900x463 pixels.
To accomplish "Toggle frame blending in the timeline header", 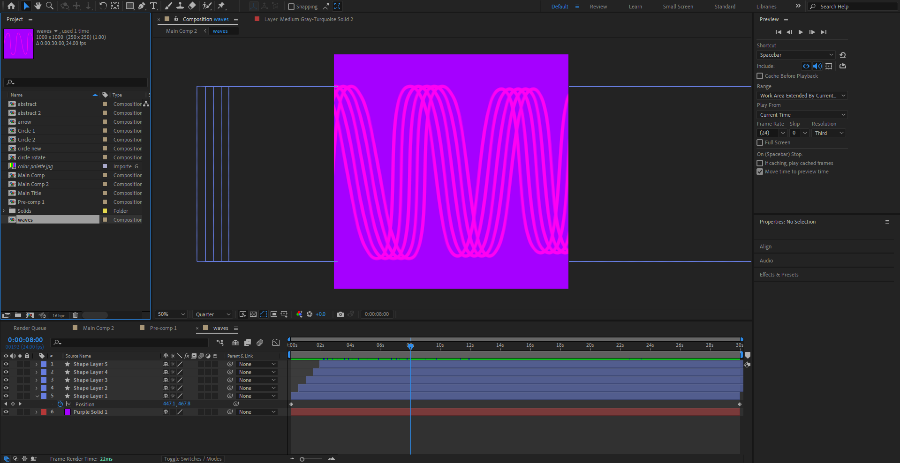I will pyautogui.click(x=248, y=343).
